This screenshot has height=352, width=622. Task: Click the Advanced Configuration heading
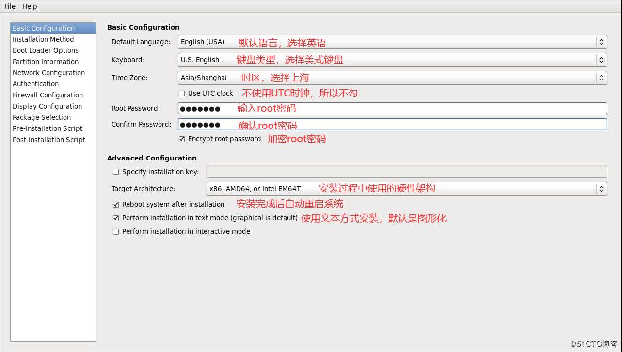pyautogui.click(x=152, y=158)
